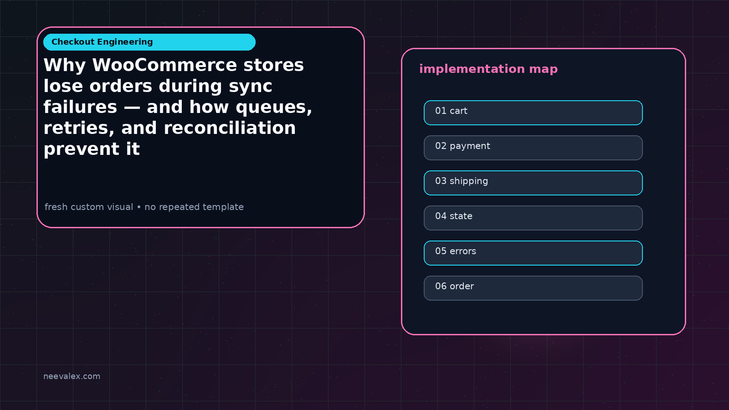Select the 04 state step
The width and height of the screenshot is (729, 410).
tap(533, 218)
